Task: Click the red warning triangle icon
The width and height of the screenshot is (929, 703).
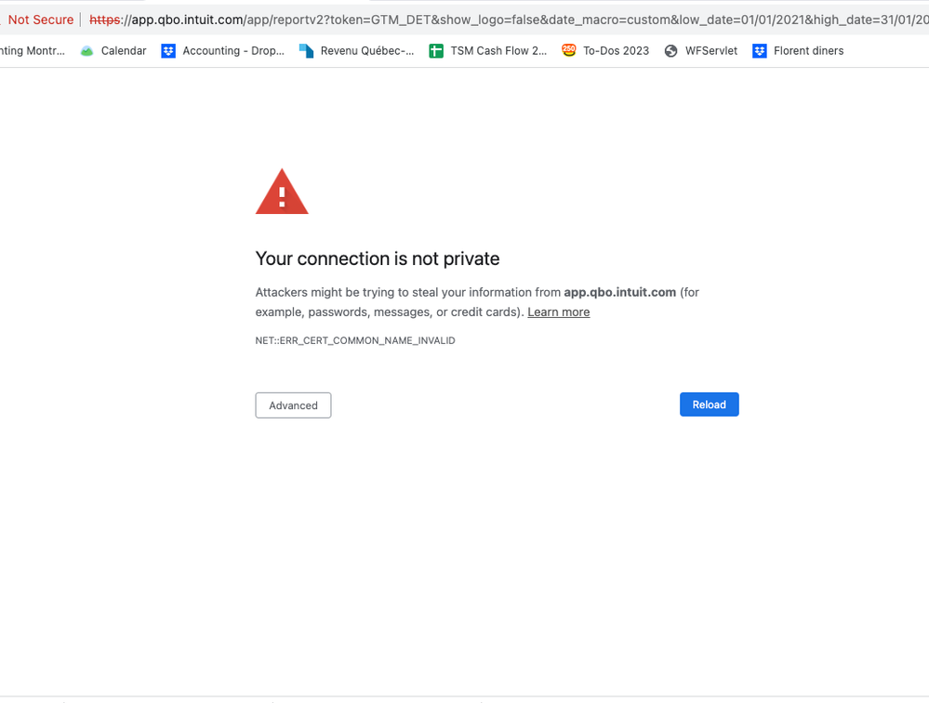Action: (x=282, y=192)
